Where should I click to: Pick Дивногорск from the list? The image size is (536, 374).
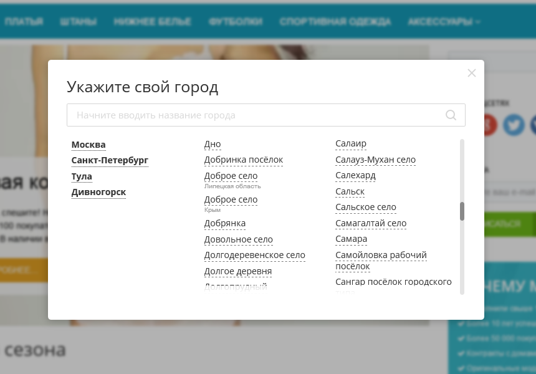pyautogui.click(x=98, y=192)
